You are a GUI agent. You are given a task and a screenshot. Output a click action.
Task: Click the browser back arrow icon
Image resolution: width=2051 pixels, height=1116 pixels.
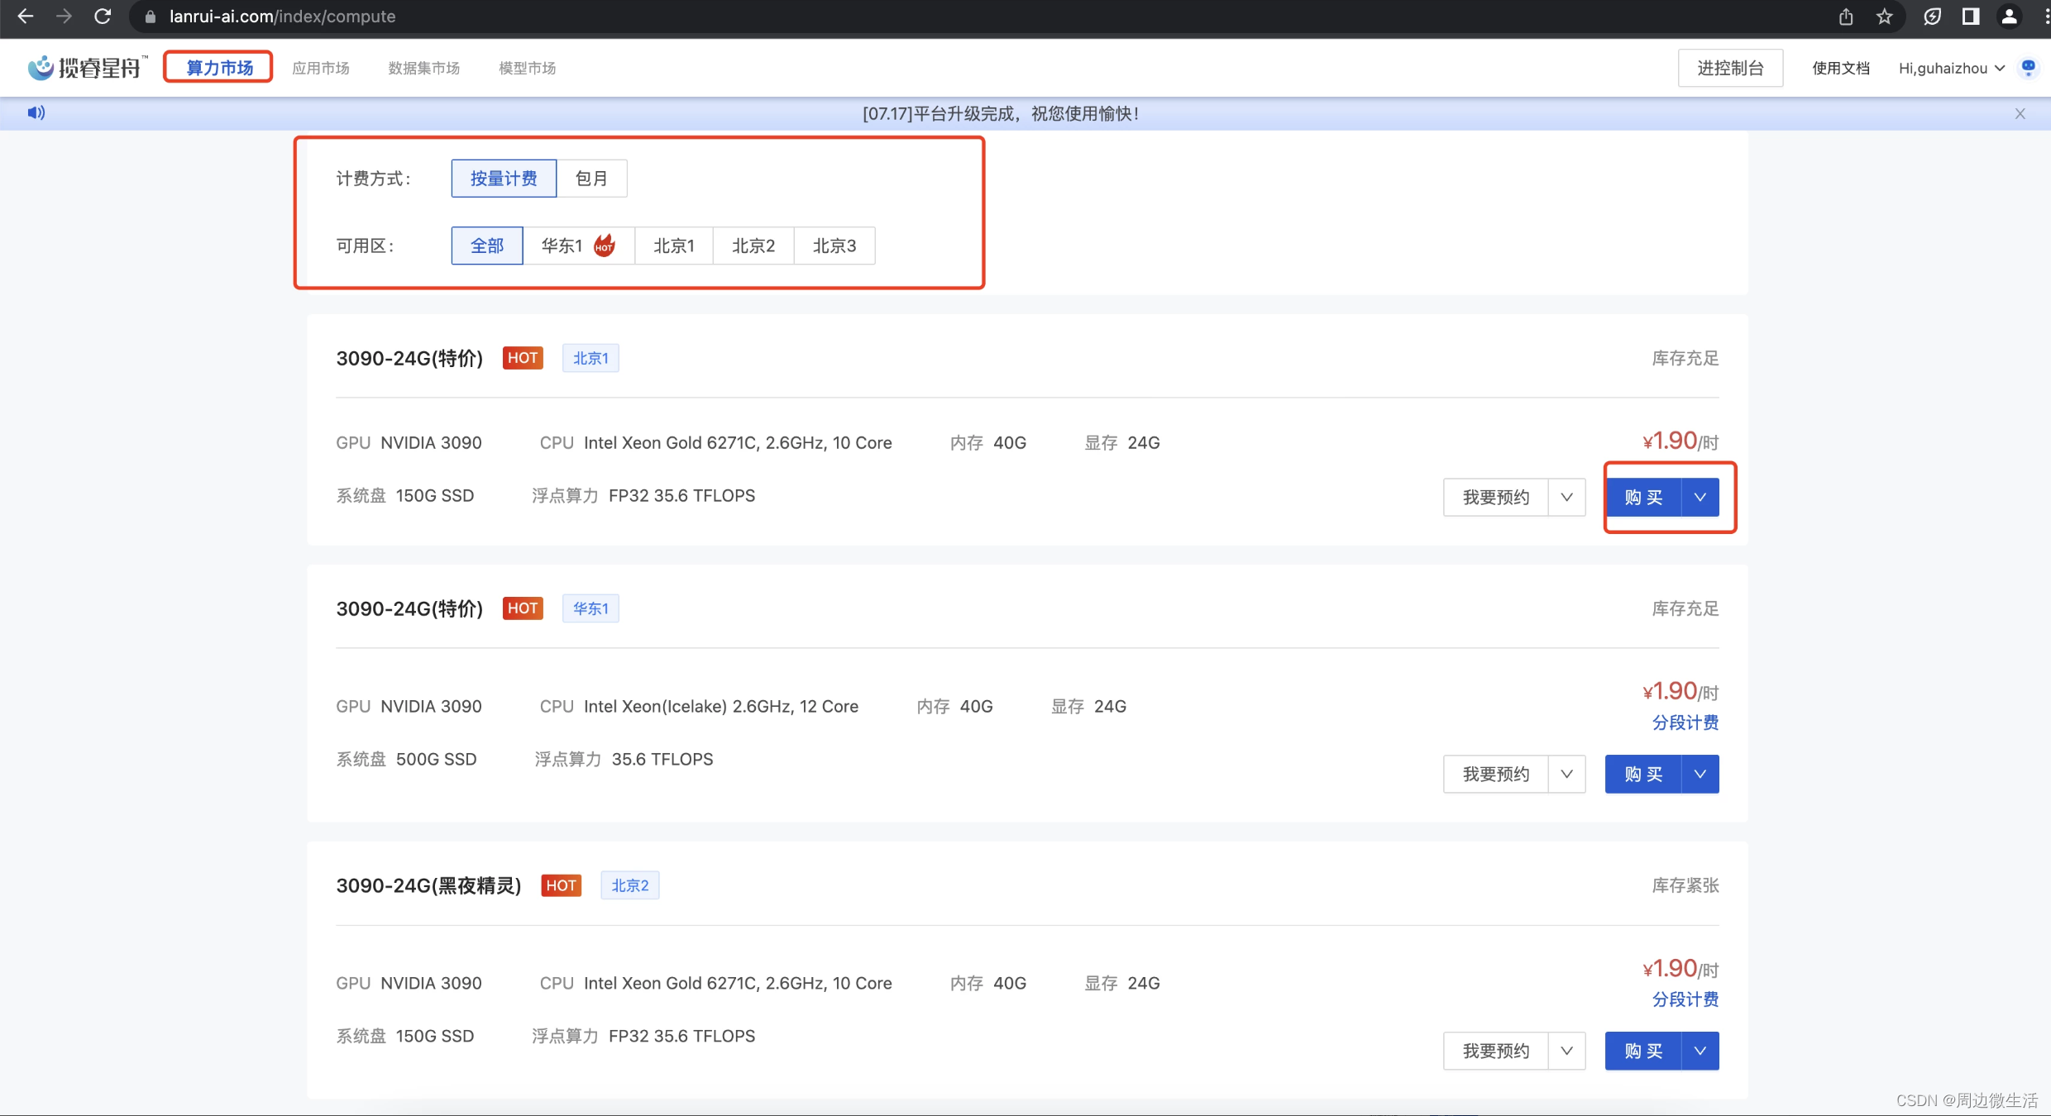[25, 17]
